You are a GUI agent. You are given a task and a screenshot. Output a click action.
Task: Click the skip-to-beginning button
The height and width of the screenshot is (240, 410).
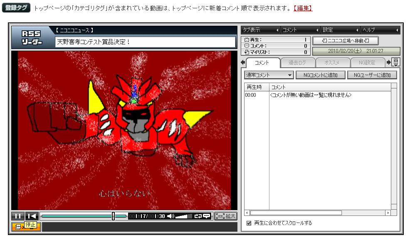pos(32,216)
